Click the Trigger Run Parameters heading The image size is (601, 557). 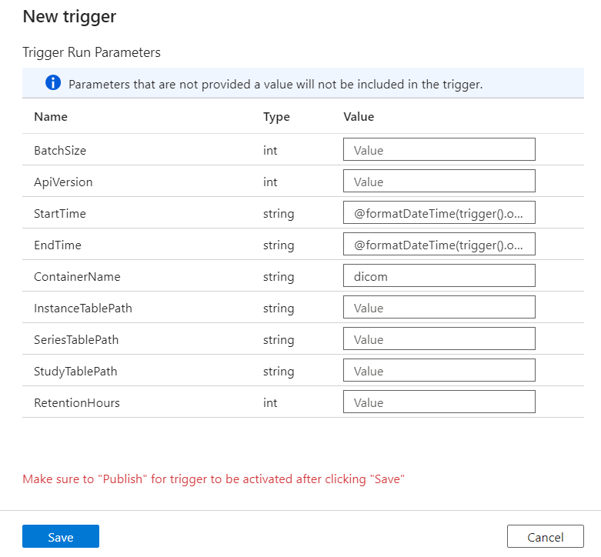(92, 52)
